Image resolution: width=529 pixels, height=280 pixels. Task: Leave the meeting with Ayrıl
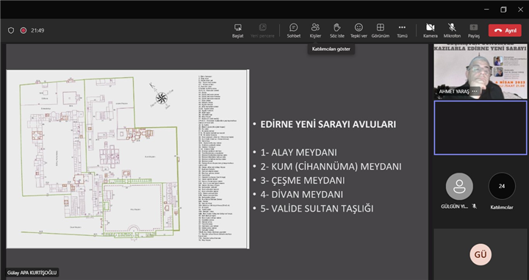(505, 30)
